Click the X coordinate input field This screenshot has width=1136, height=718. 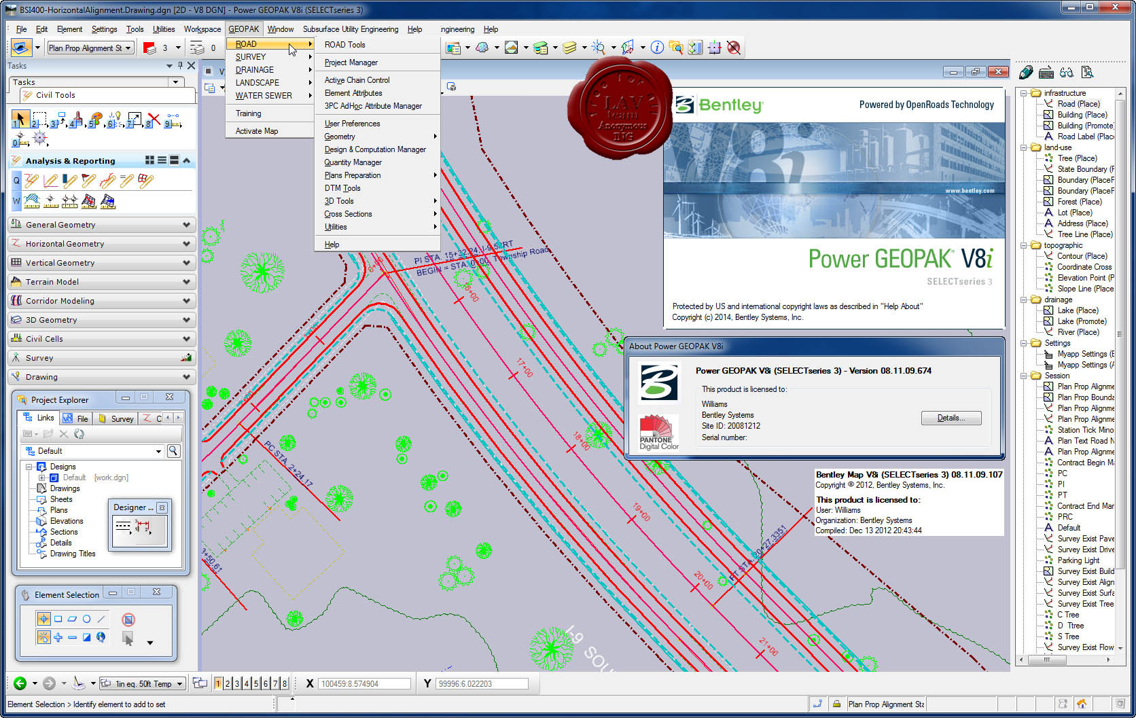(x=365, y=683)
